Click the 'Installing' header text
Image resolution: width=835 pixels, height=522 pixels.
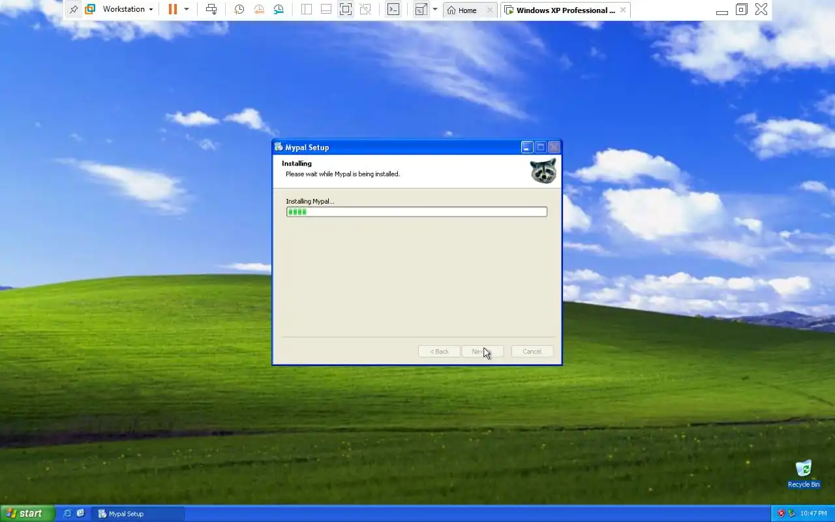click(x=297, y=164)
